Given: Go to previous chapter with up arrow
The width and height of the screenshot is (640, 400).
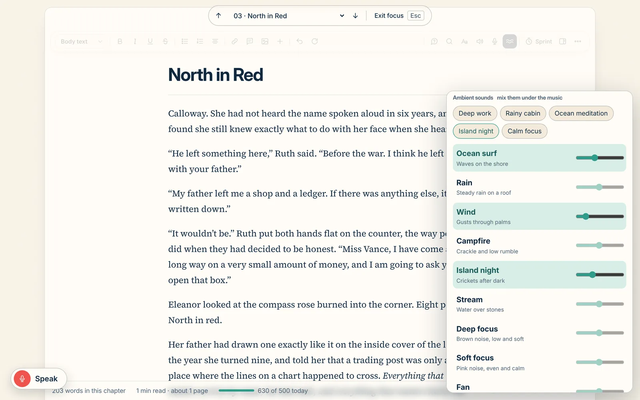Looking at the screenshot, I should (x=218, y=16).
